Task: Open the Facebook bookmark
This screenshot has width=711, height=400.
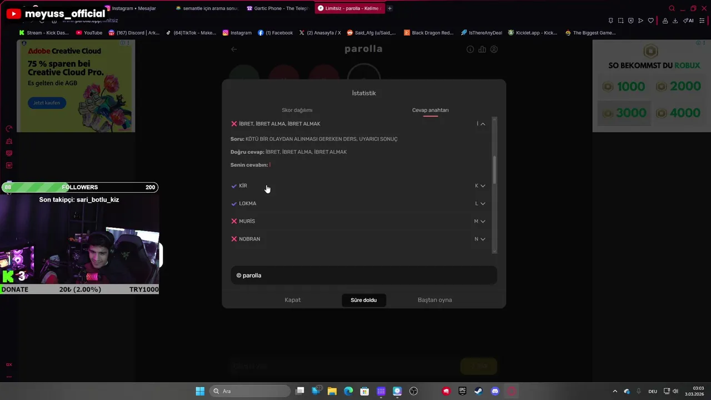Action: pyautogui.click(x=276, y=33)
